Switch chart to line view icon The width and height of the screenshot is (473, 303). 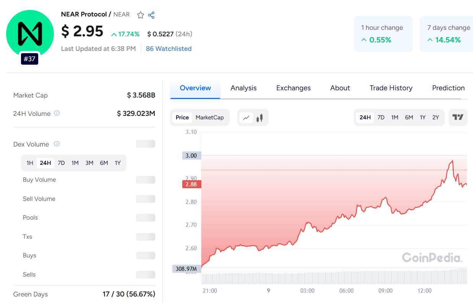246,118
